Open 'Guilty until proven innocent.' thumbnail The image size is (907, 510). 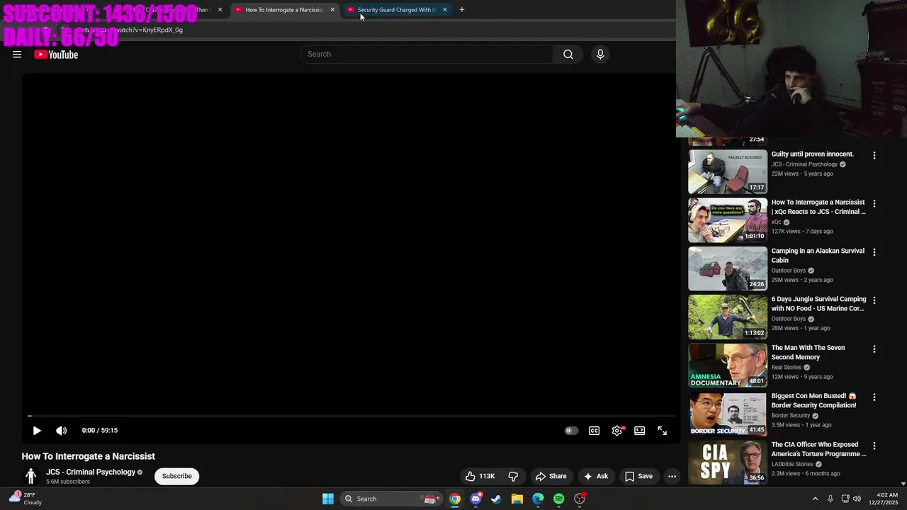tap(728, 171)
